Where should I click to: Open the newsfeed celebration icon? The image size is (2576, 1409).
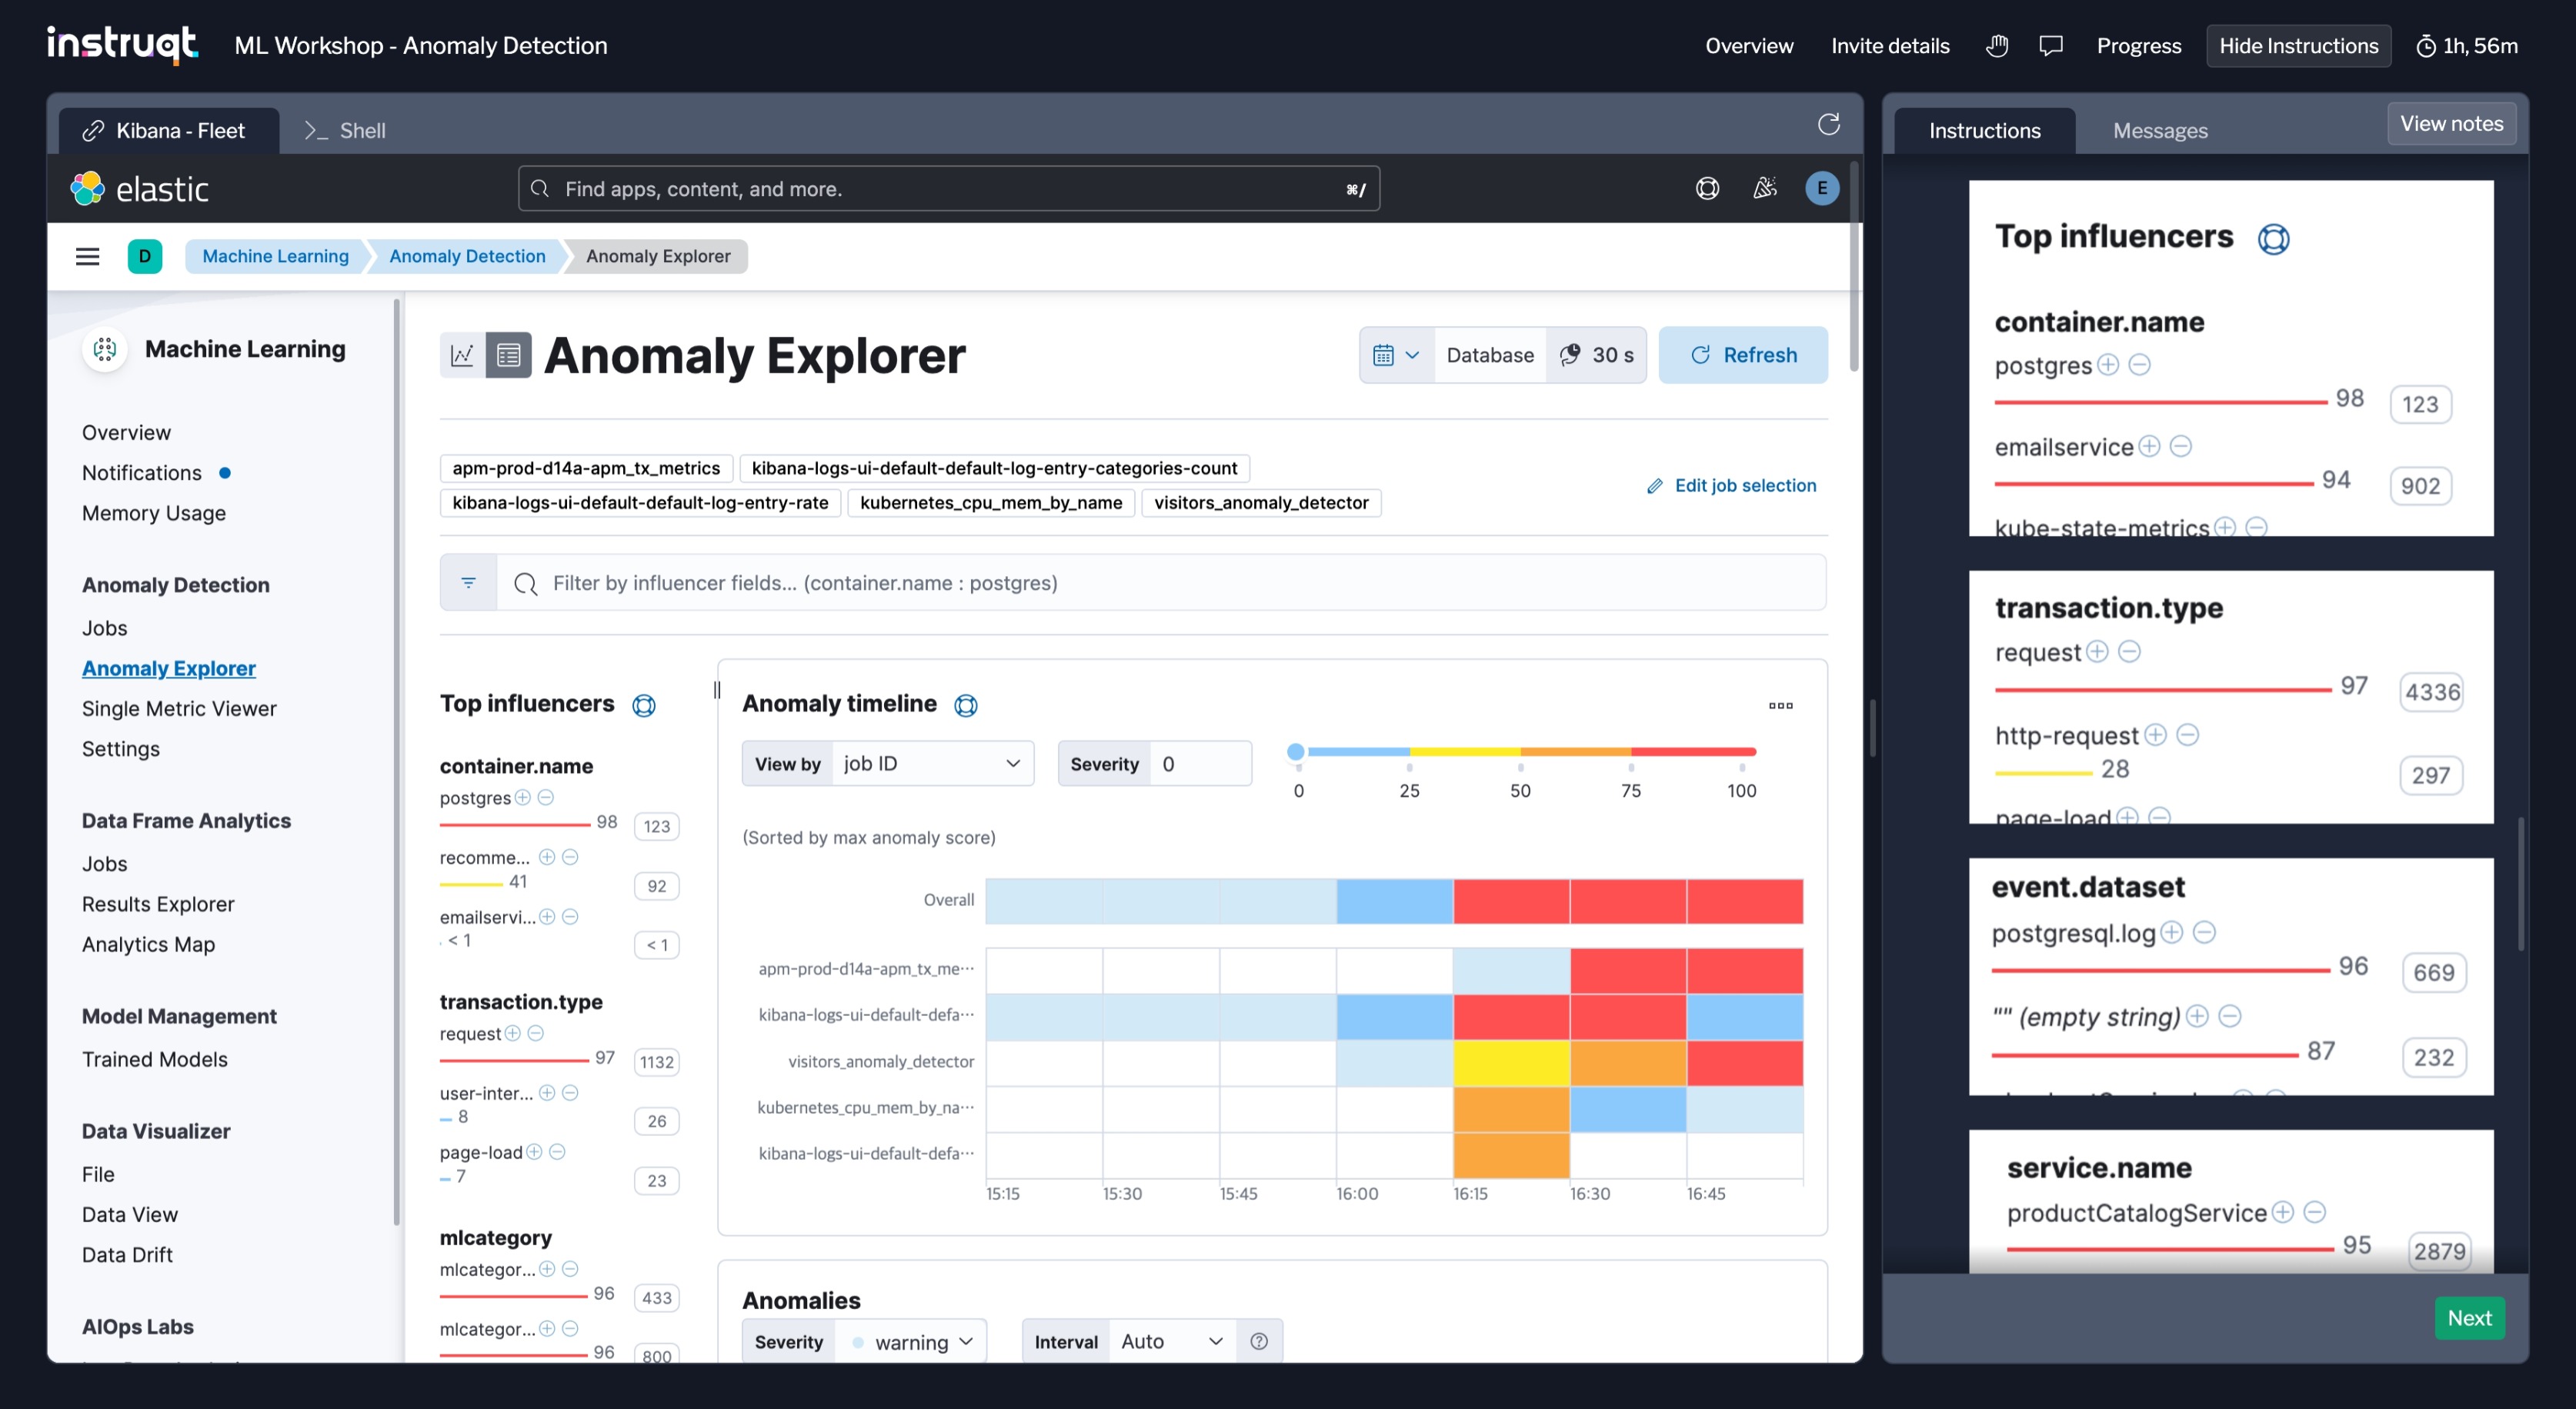click(x=1765, y=188)
